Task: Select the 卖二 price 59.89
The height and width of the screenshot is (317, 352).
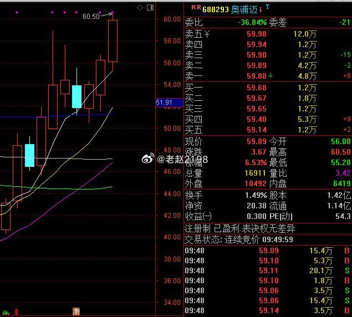Action: pos(256,65)
